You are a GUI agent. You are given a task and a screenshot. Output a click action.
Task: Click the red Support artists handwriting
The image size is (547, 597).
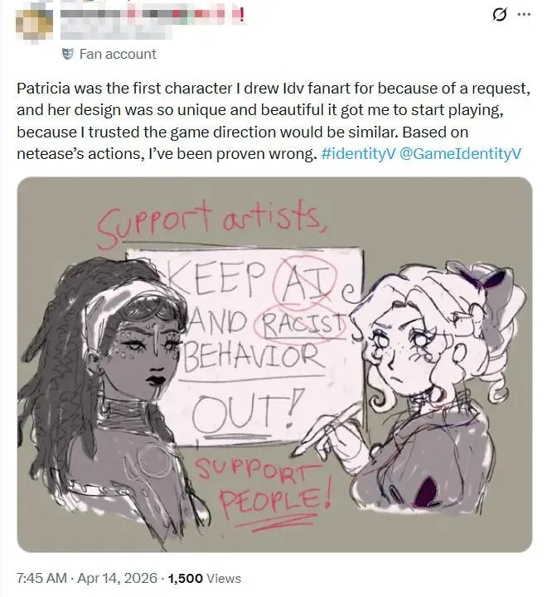pos(211,222)
